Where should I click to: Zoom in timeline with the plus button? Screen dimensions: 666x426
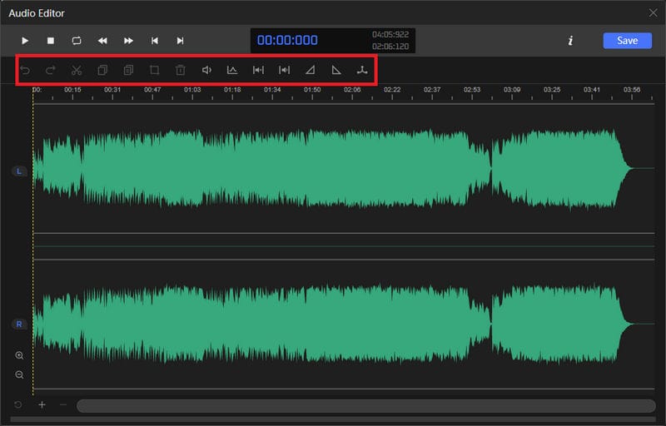pyautogui.click(x=42, y=405)
